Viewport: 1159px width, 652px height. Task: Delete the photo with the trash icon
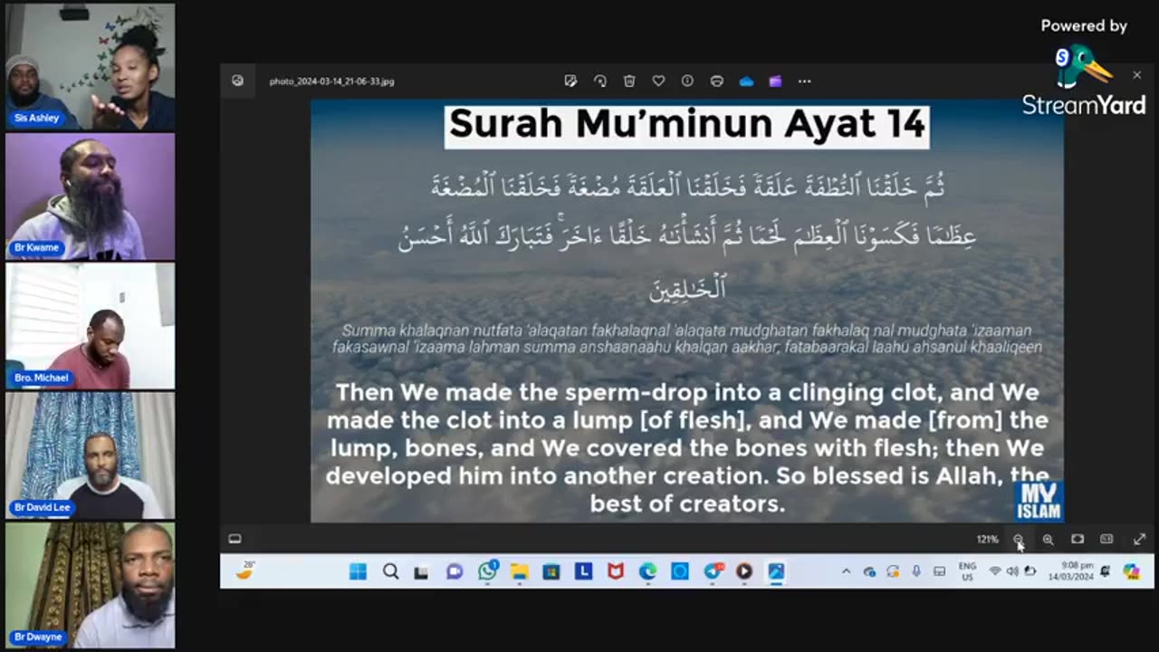click(629, 81)
